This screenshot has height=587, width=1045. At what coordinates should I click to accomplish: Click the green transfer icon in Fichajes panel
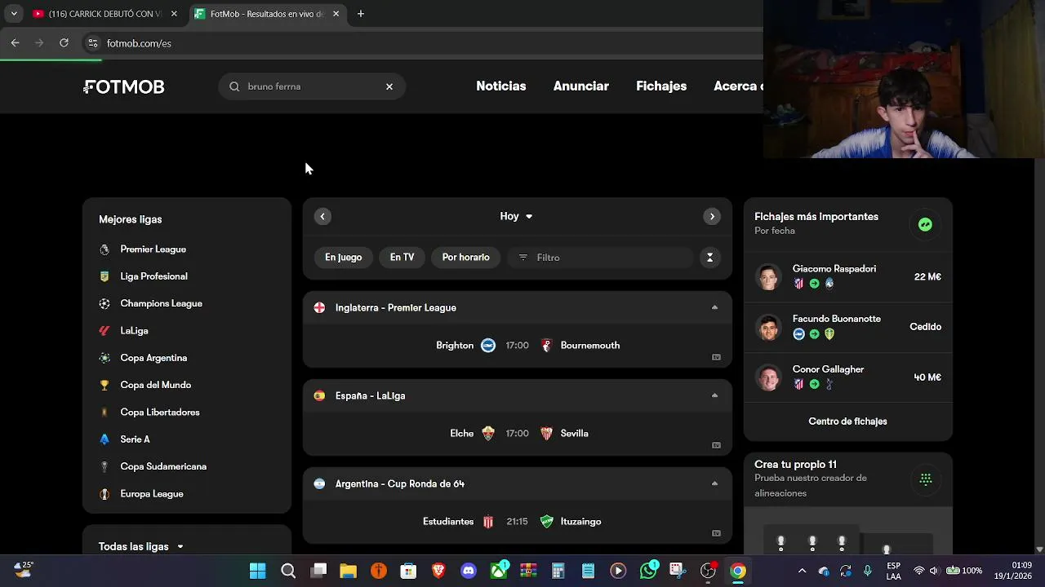(925, 224)
